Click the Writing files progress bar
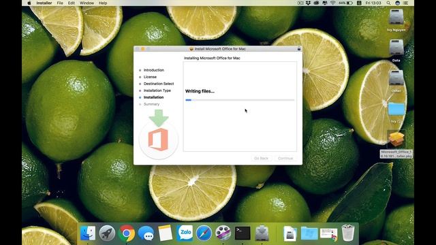 [x=240, y=100]
